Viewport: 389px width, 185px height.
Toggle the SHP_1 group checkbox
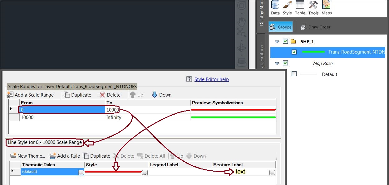286,41
